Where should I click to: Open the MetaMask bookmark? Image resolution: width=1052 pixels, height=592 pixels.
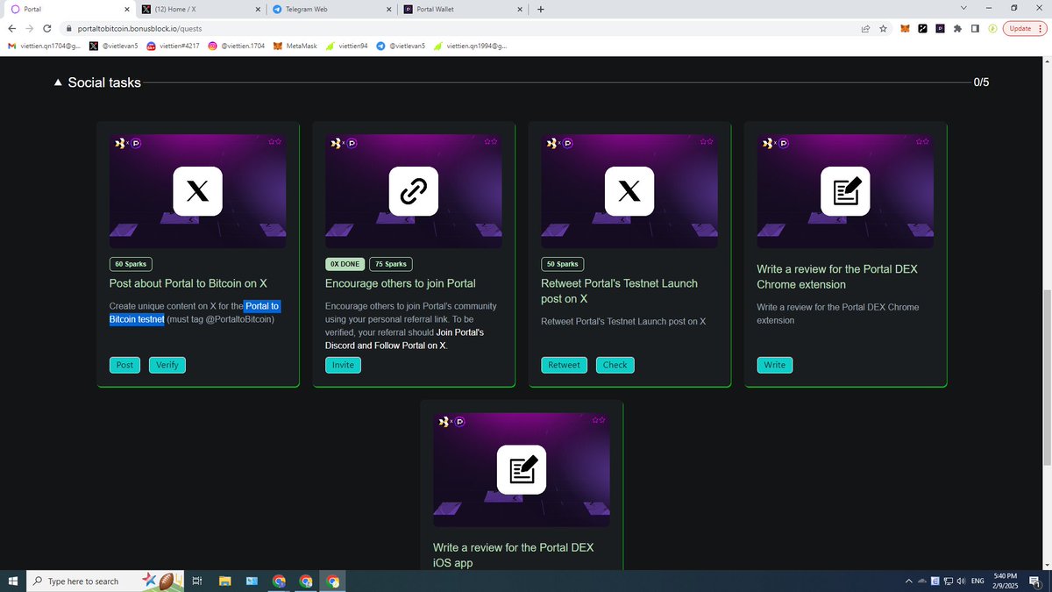[x=295, y=46]
